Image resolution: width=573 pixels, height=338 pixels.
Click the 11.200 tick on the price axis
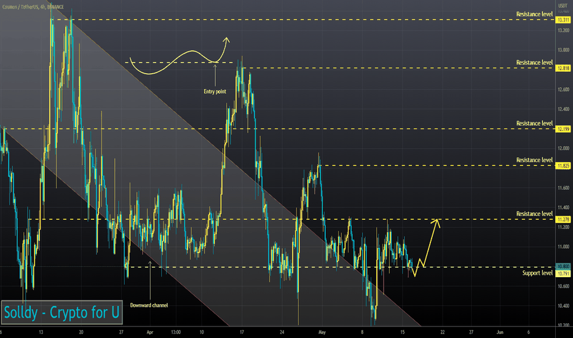tap(563, 227)
